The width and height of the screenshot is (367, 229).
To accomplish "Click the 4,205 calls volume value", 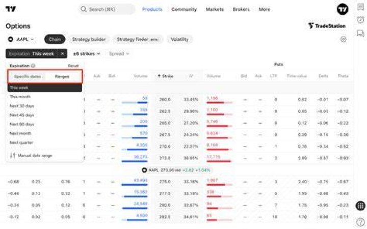I will [142, 145].
